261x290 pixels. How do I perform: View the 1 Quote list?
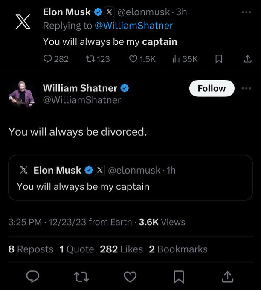pos(77,249)
